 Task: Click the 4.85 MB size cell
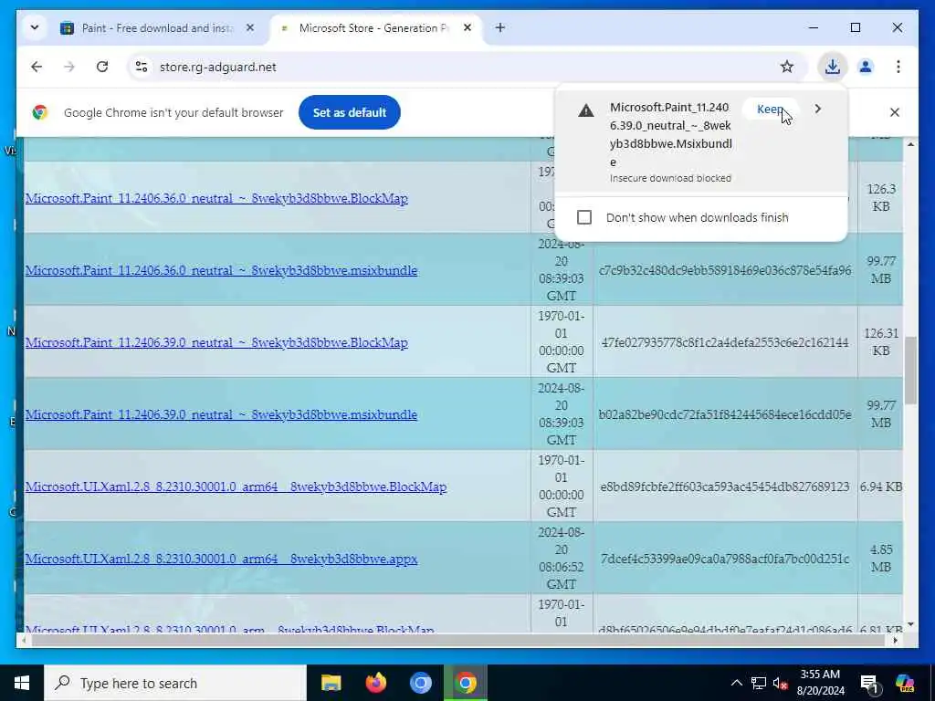pos(881,559)
